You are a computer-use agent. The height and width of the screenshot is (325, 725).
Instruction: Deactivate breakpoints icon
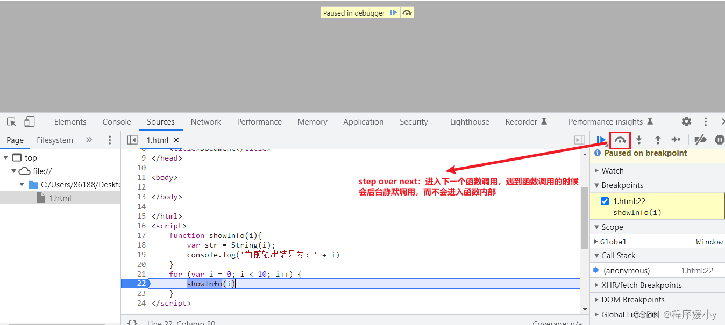[700, 140]
